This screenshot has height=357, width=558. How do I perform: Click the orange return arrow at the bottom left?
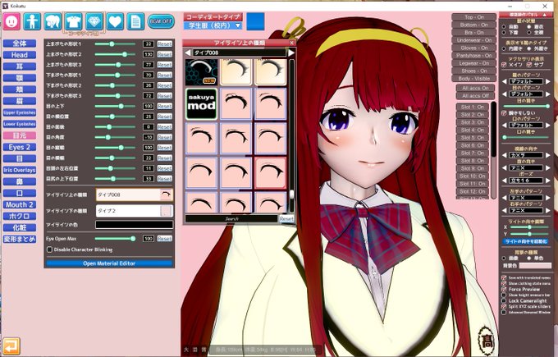[11, 346]
